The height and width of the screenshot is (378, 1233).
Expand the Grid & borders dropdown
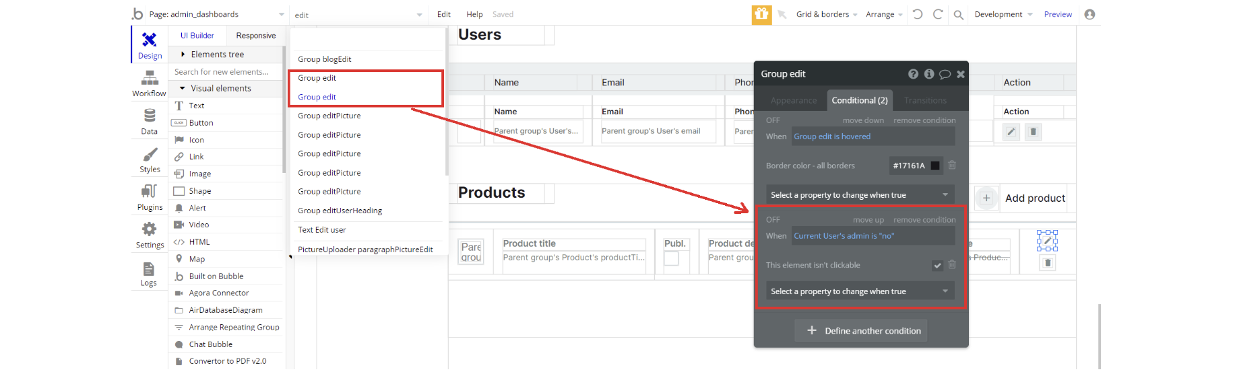coord(827,14)
